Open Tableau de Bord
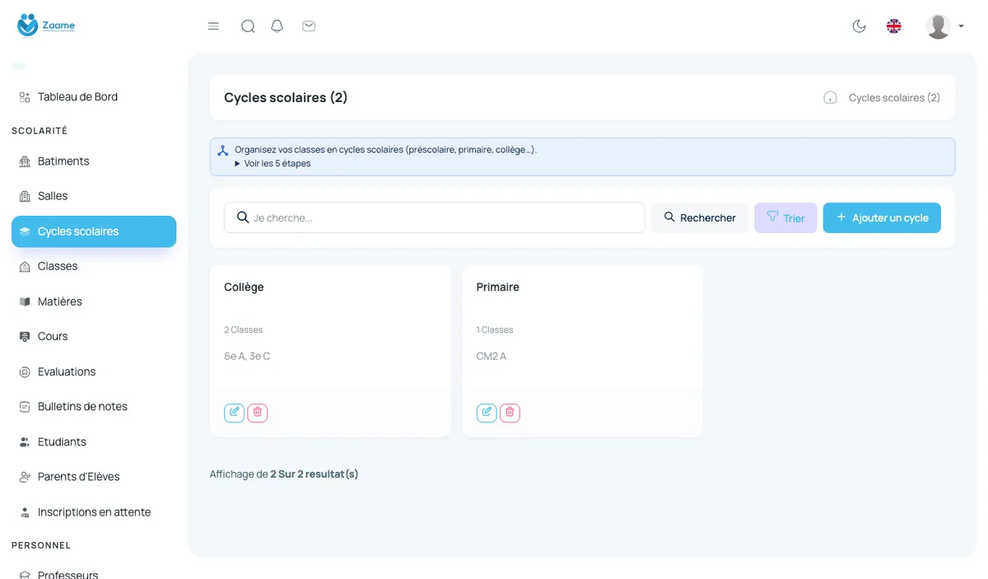Screen dimensions: 988x579 (x=94, y=96)
